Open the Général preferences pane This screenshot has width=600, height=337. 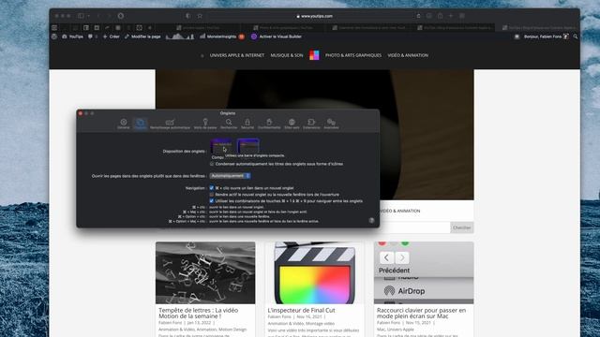pos(123,124)
